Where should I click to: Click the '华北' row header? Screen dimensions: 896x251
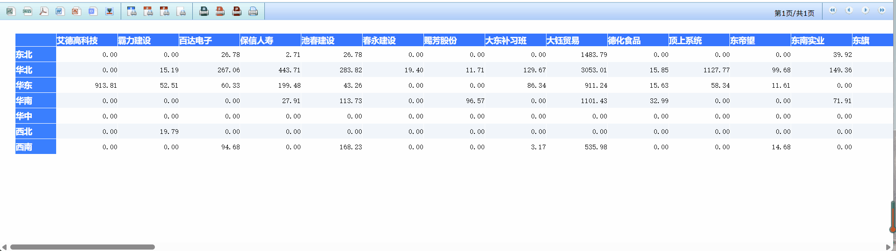(36, 70)
